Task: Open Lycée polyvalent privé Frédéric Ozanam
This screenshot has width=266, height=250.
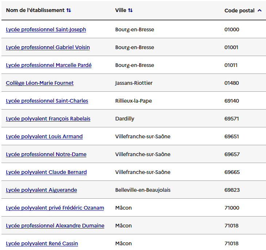Action: (x=55, y=208)
